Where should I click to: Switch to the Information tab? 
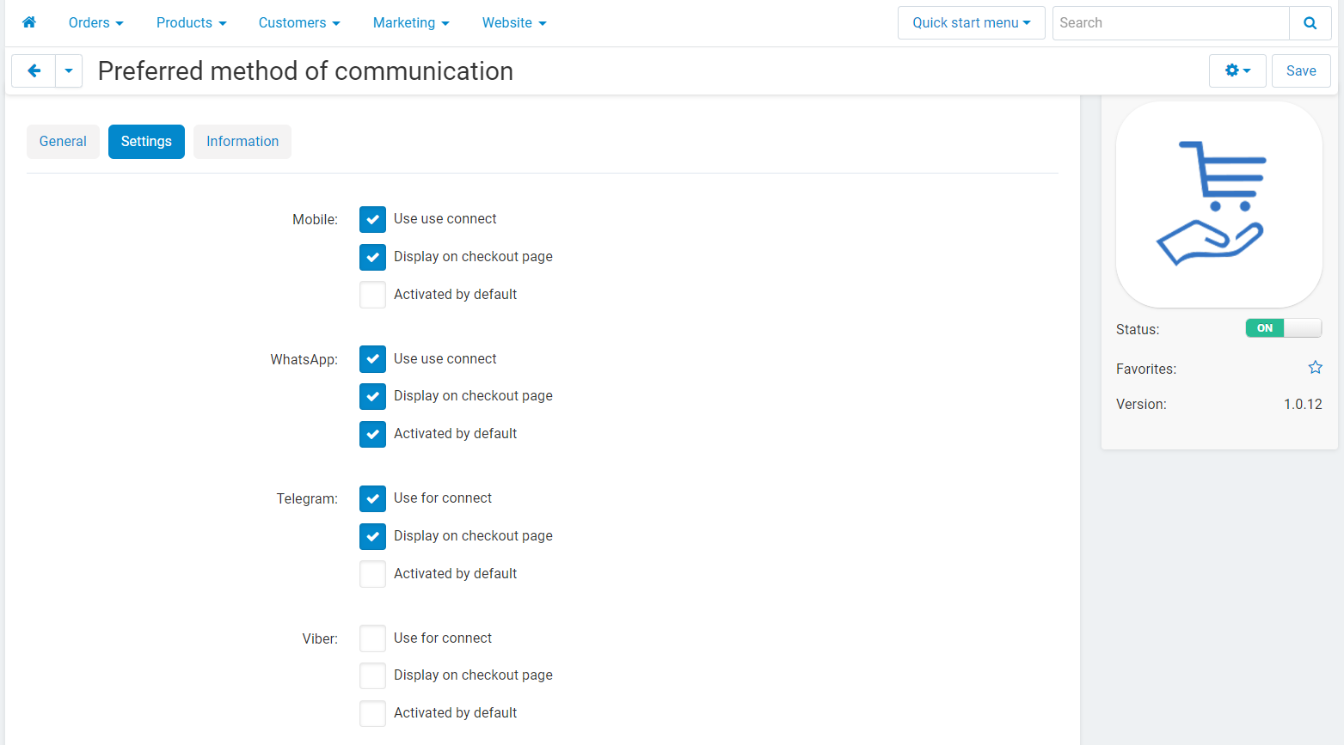click(242, 142)
